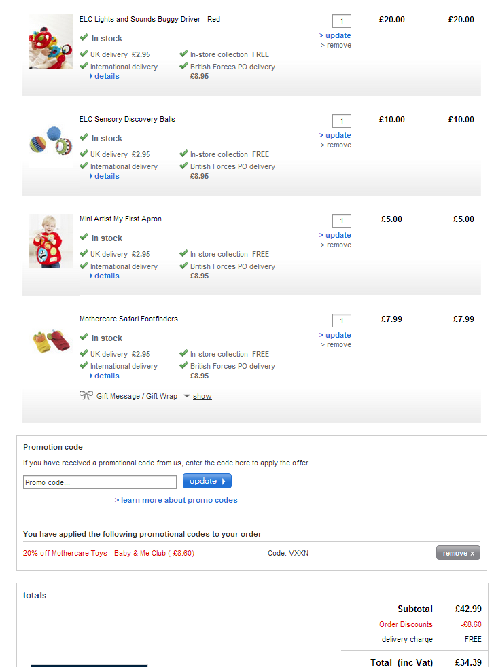Click the Buggy Driver product thumbnail
The image size is (494, 667).
[x=50, y=41]
